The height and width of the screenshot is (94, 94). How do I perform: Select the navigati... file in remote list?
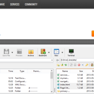pyautogui.click(x=64, y=81)
